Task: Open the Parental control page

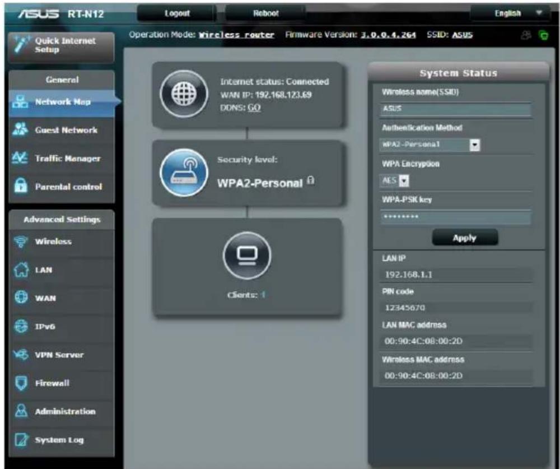Action: click(62, 186)
